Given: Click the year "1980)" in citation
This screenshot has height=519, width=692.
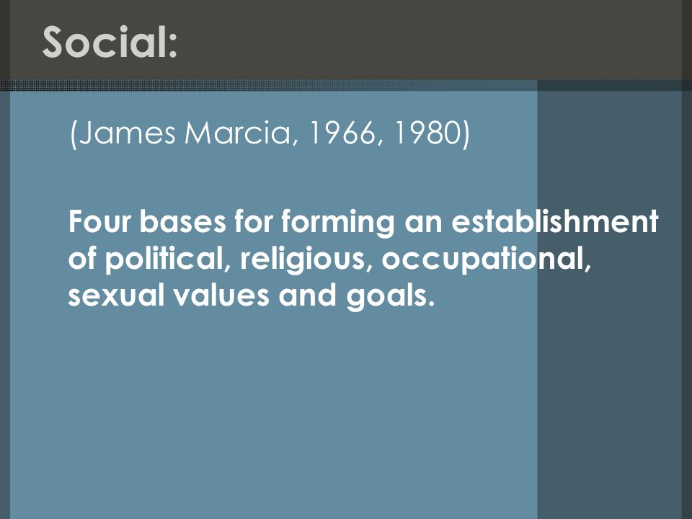Looking at the screenshot, I should [x=432, y=133].
